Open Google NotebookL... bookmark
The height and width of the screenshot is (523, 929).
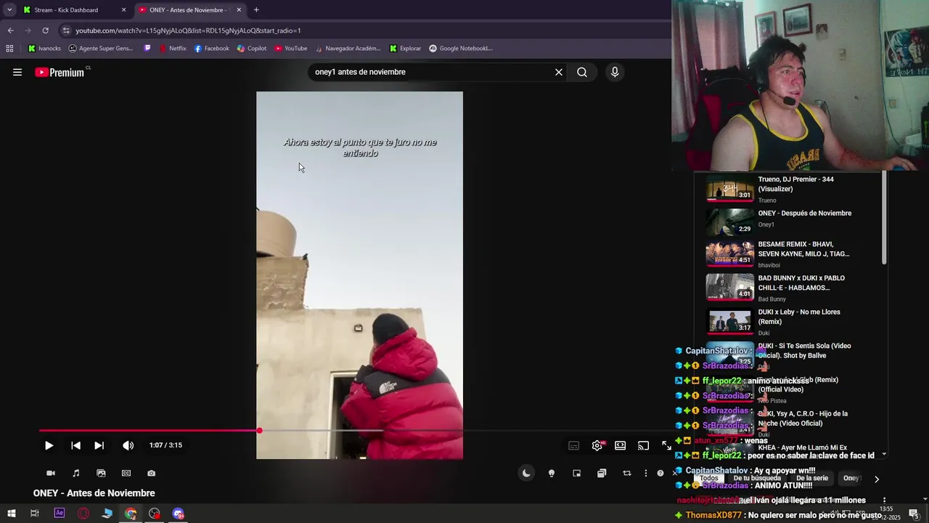click(x=461, y=49)
